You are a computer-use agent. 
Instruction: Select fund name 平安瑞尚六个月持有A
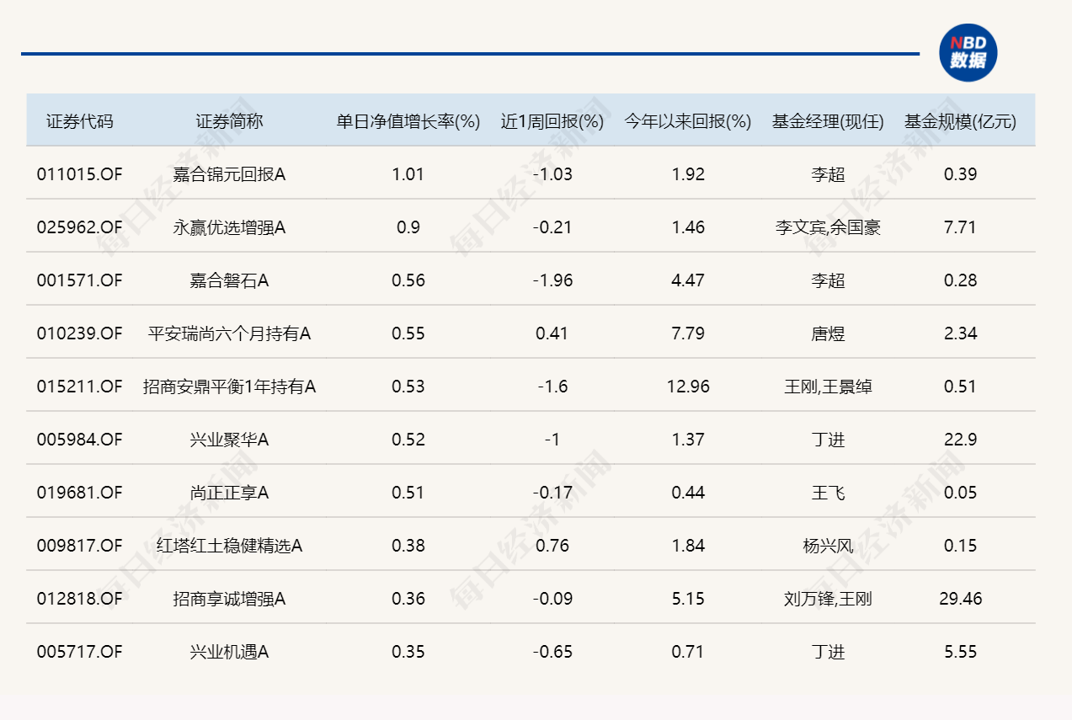(229, 333)
